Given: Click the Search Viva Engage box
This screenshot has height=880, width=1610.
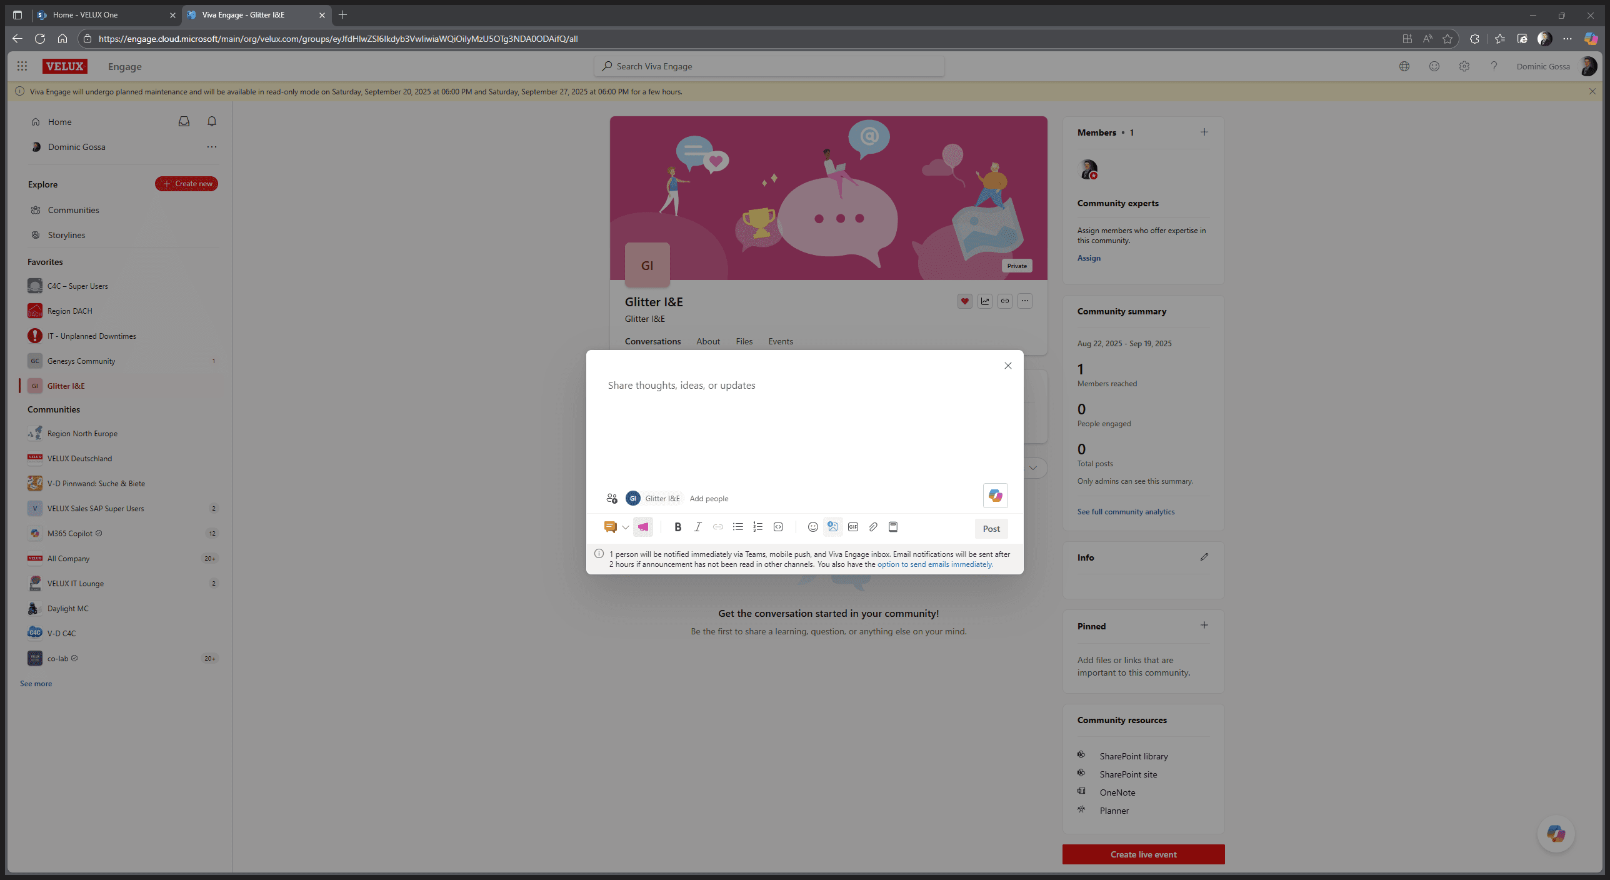Looking at the screenshot, I should (x=769, y=66).
